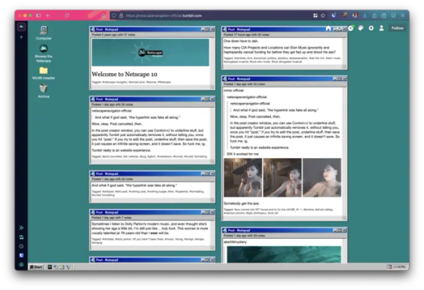Viewport: 424px width, 290px height.
Task: Click 'Somebody get the axe.' caption
Action: [x=242, y=204]
